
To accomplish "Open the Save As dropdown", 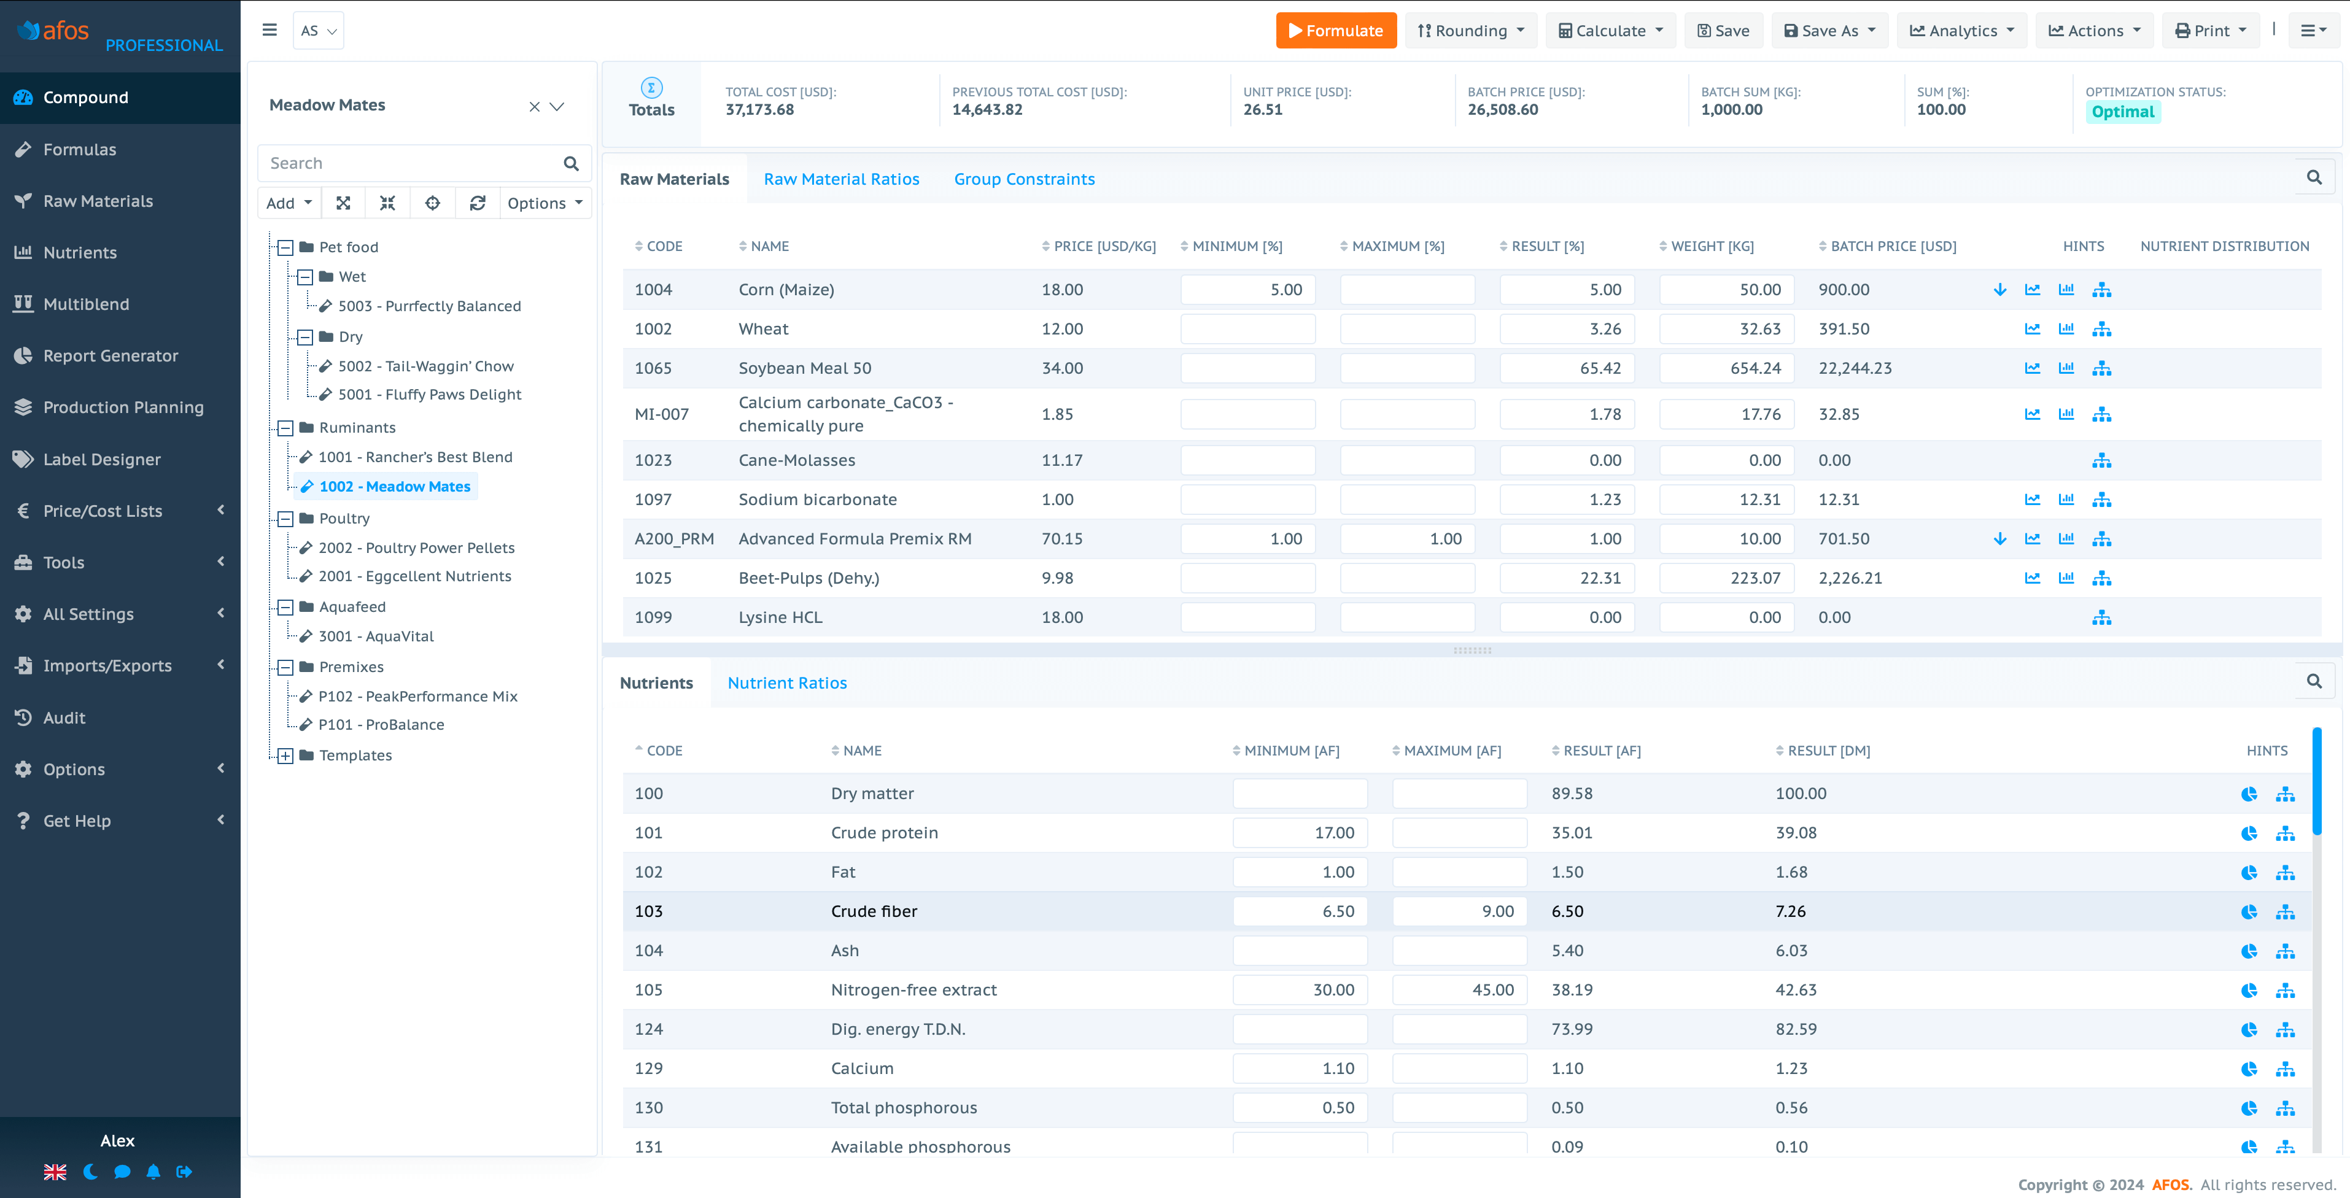I will click(x=1829, y=30).
